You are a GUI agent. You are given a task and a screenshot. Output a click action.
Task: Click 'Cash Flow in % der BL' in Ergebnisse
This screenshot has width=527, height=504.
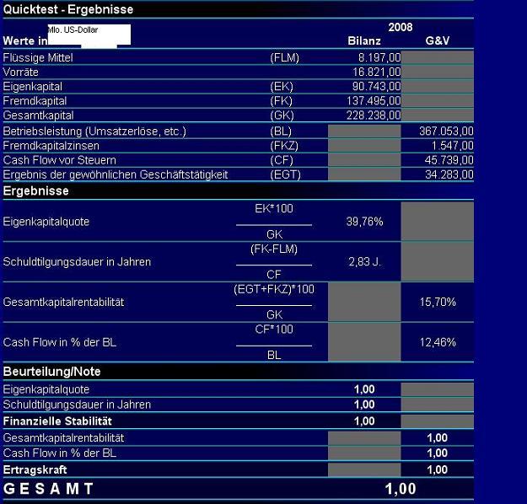[60, 342]
